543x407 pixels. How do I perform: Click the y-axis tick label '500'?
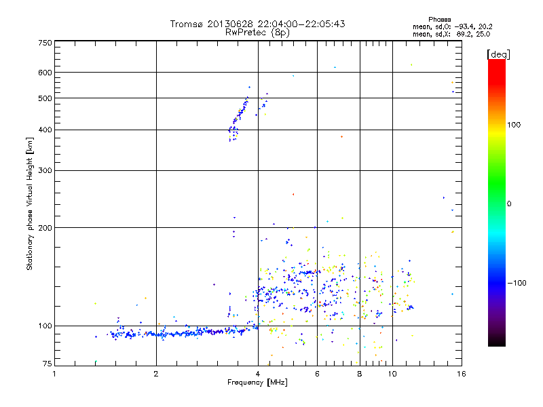(x=45, y=98)
